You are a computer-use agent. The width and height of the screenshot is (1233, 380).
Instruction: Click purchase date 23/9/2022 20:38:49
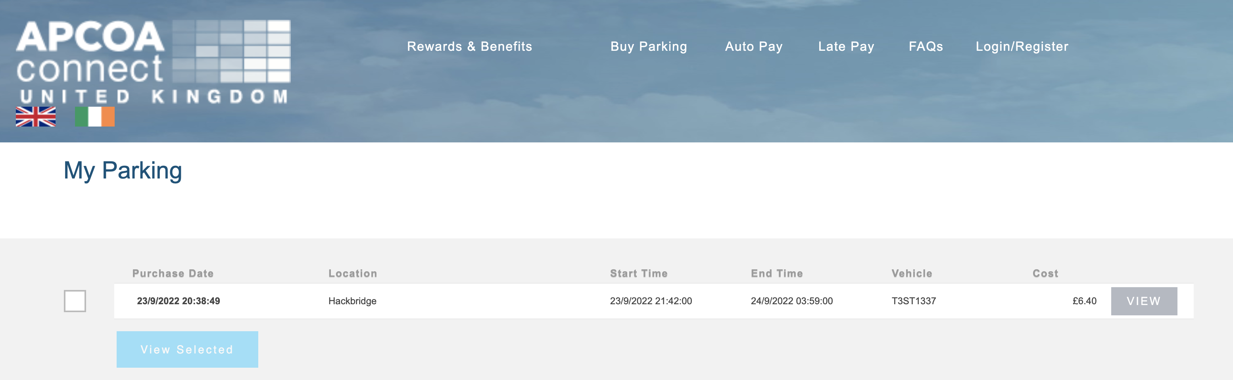[179, 301]
